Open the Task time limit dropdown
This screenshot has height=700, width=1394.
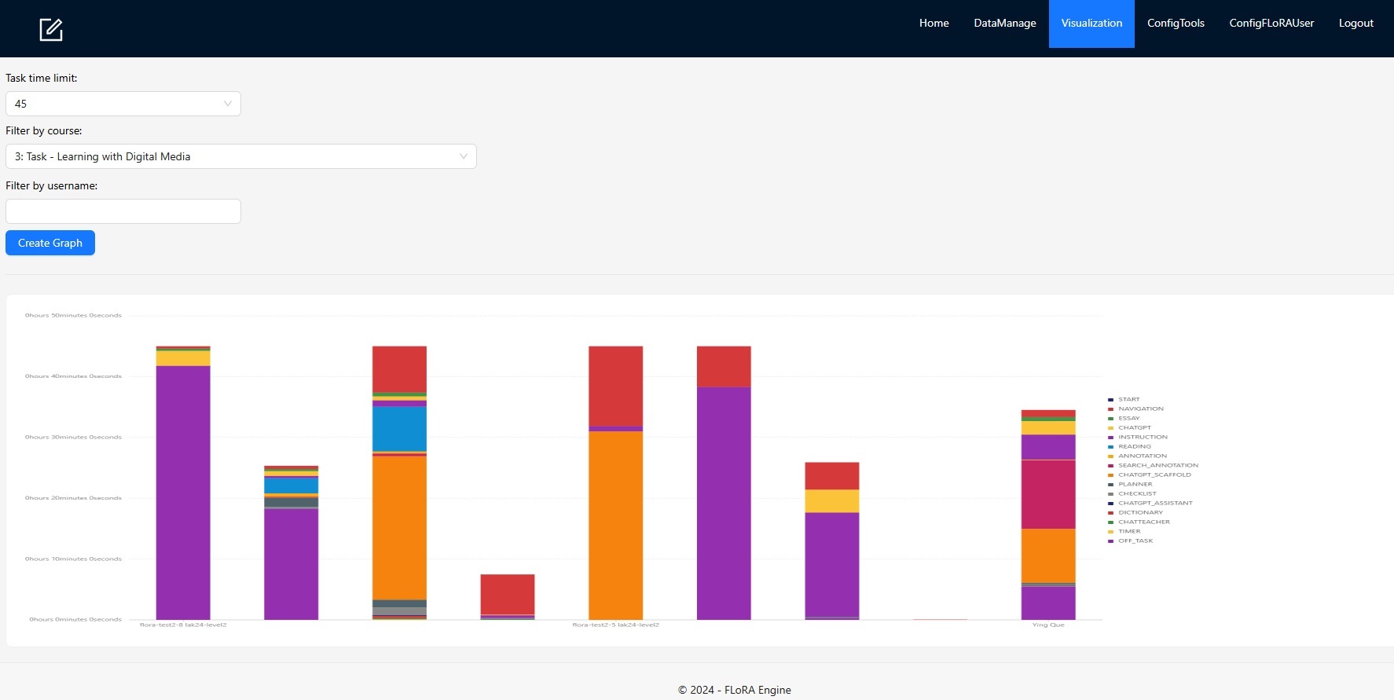123,104
